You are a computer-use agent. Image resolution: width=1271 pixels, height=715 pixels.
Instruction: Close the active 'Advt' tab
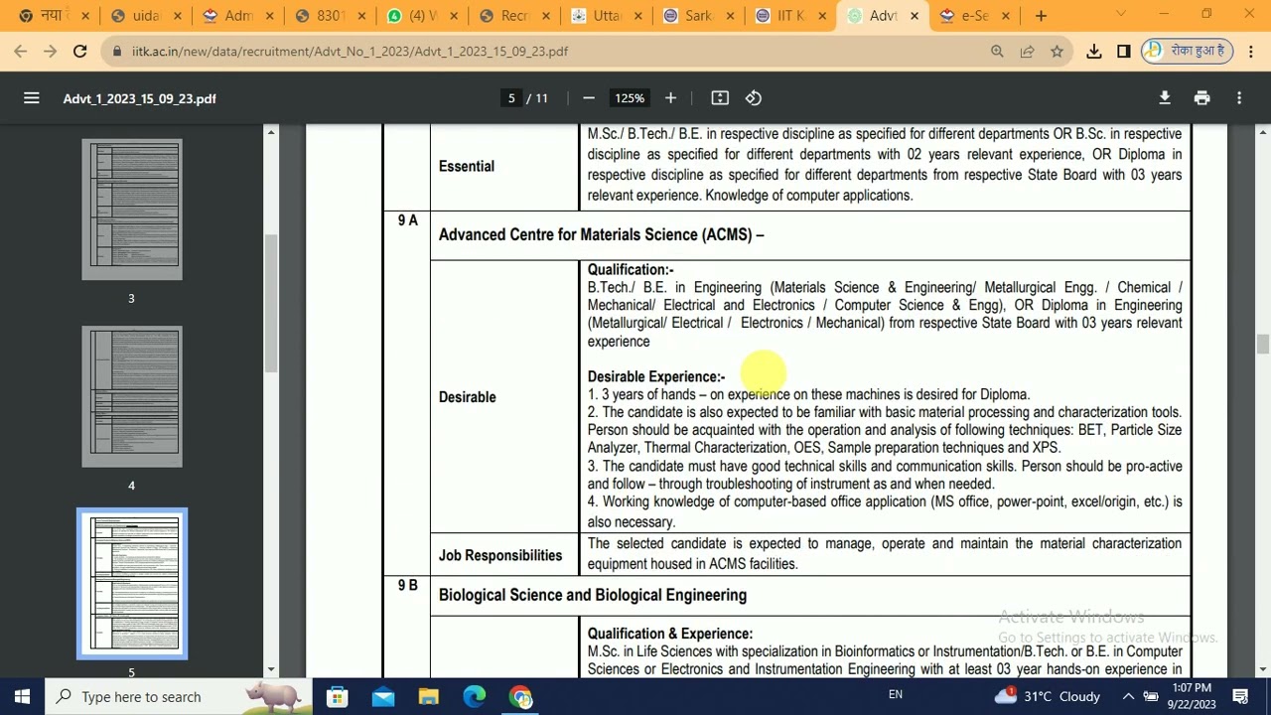pos(914,16)
